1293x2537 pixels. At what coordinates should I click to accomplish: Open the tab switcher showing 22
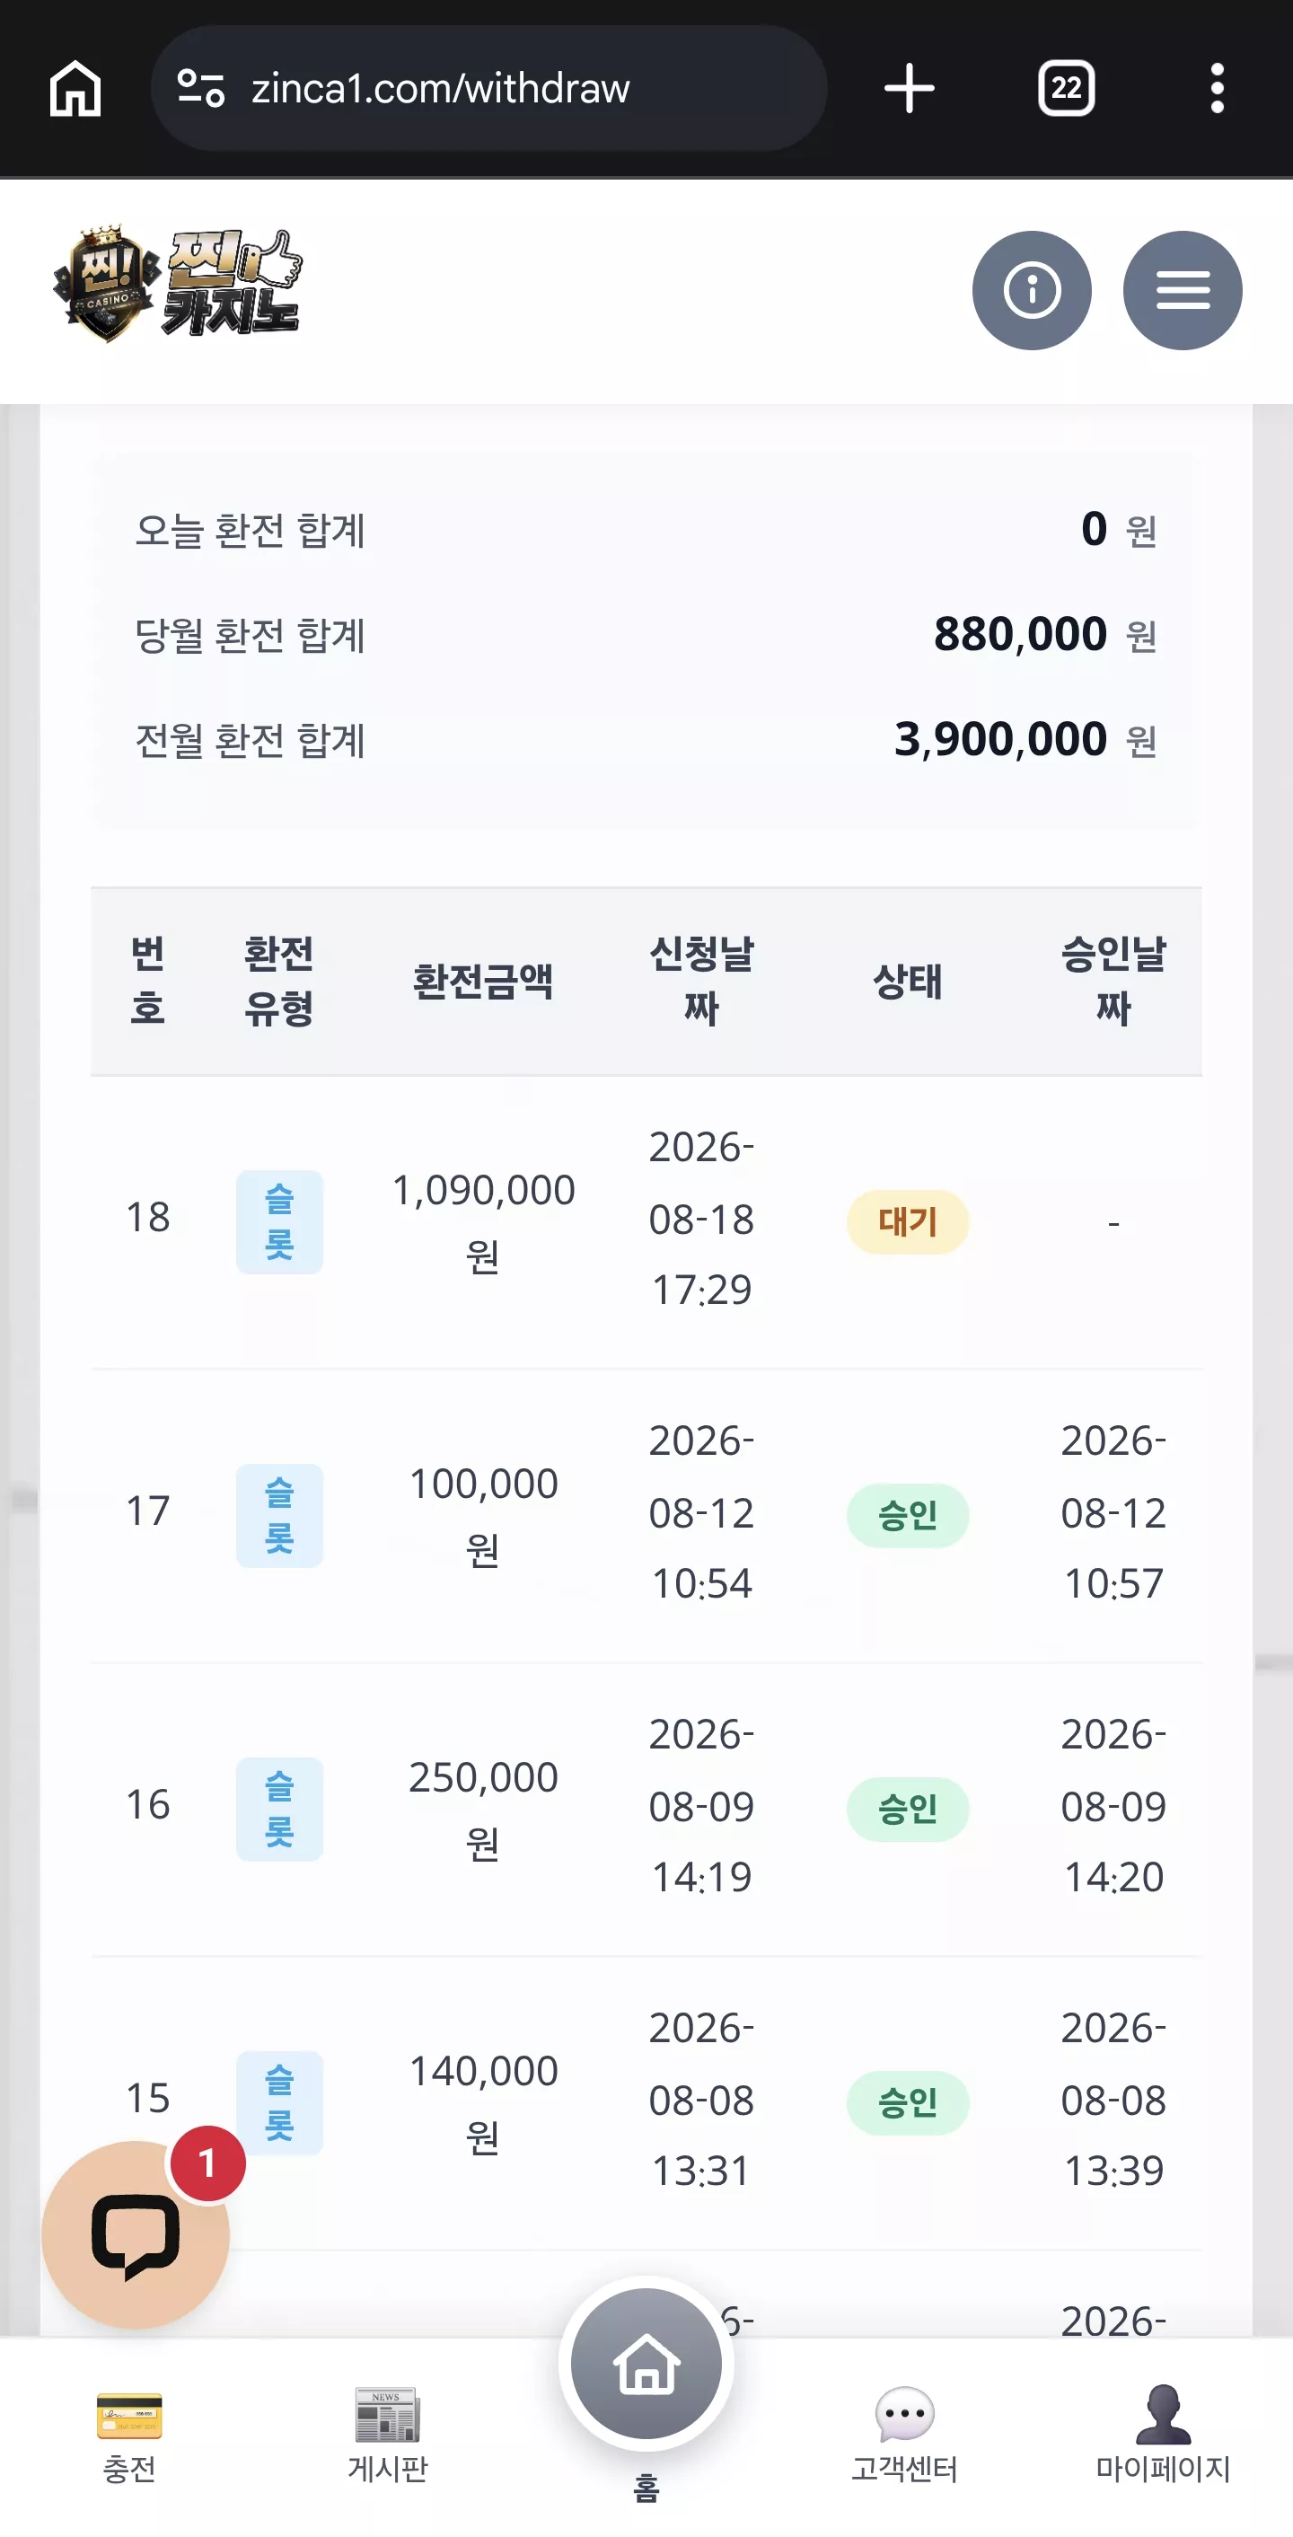(1066, 89)
